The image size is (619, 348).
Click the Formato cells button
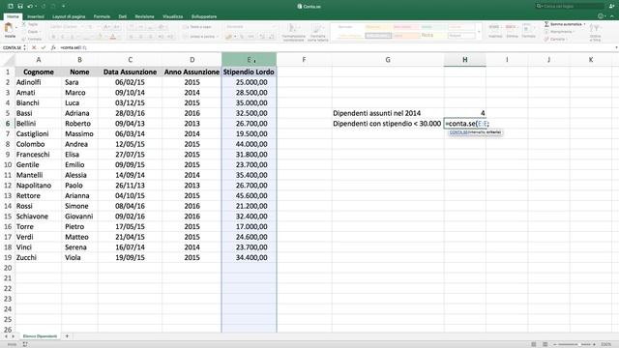click(528, 31)
